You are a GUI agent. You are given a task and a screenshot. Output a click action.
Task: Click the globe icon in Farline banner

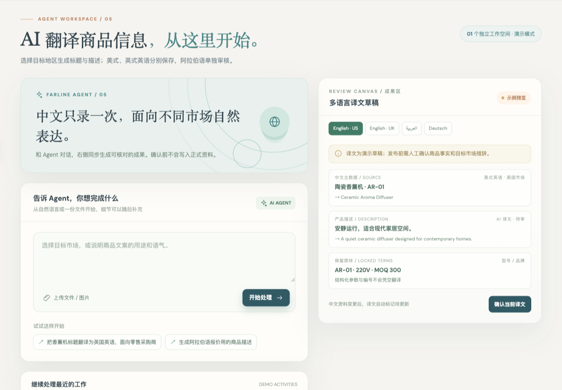click(x=274, y=122)
